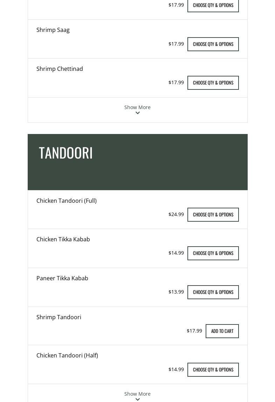This screenshot has width=275, height=402.
Task: Choose qty & options for Chicken Tikka Kabab
Action: [213, 253]
